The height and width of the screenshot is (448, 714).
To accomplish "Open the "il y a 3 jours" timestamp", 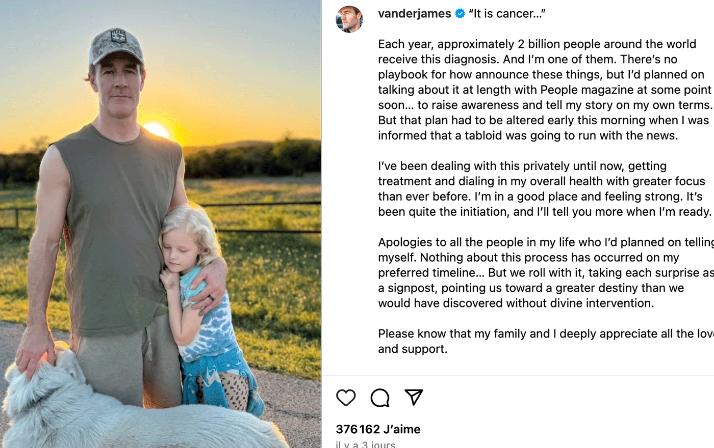I will [365, 444].
